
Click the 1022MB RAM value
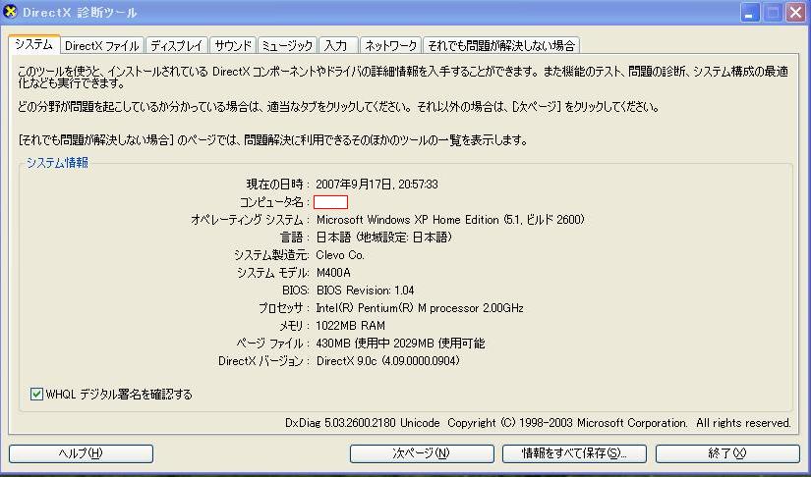point(350,326)
